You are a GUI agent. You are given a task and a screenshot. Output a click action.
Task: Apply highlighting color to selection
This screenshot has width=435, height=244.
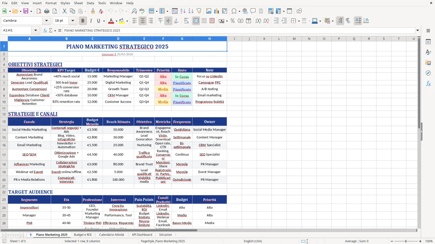(x=122, y=21)
